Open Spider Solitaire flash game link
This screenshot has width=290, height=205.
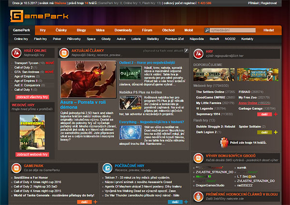[x=250, y=127]
